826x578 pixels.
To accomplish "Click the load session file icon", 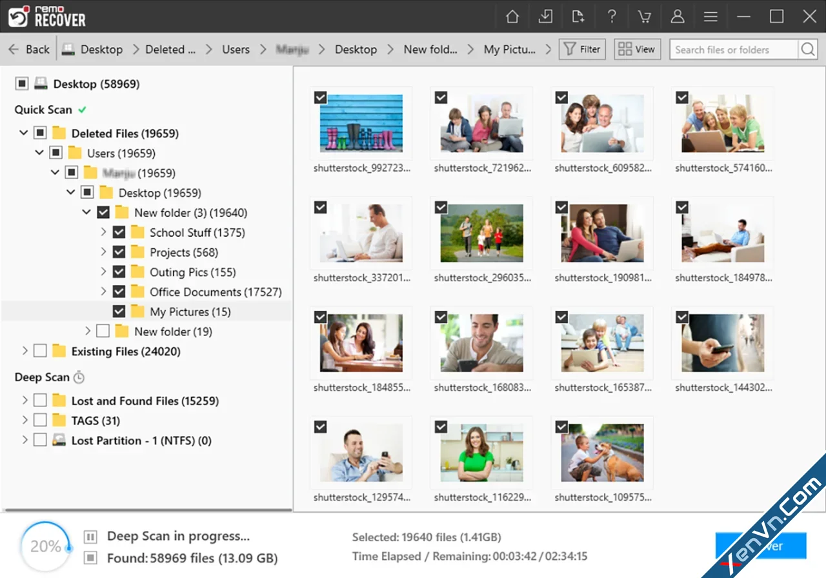I will pyautogui.click(x=578, y=17).
